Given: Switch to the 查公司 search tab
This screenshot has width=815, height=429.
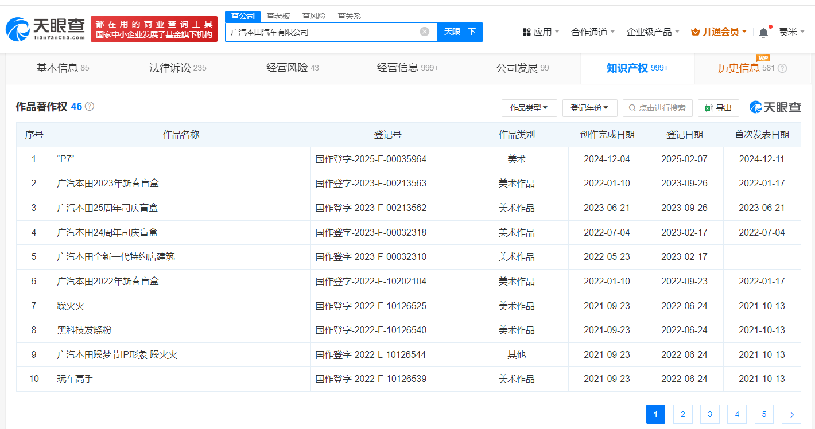Looking at the screenshot, I should point(243,16).
